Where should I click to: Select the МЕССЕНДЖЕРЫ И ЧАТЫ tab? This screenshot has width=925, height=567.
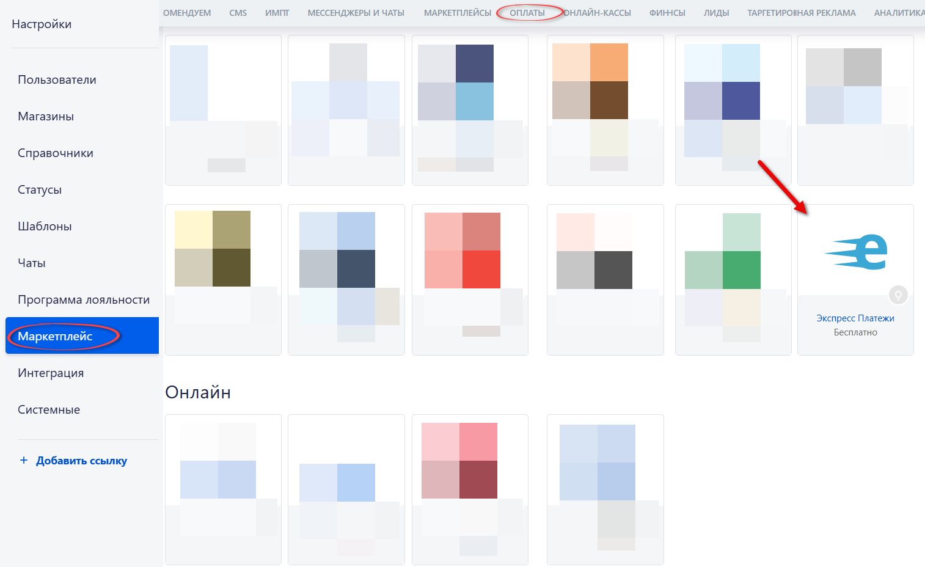(356, 13)
